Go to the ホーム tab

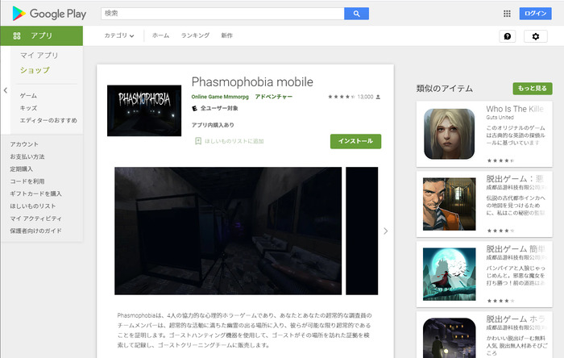pos(160,35)
